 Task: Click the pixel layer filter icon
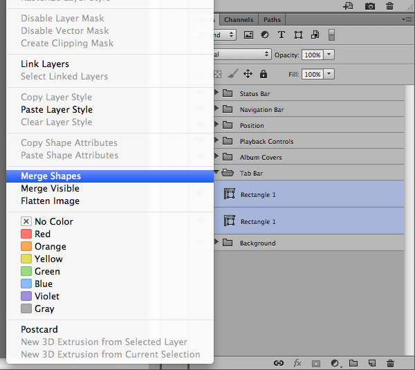point(248,35)
